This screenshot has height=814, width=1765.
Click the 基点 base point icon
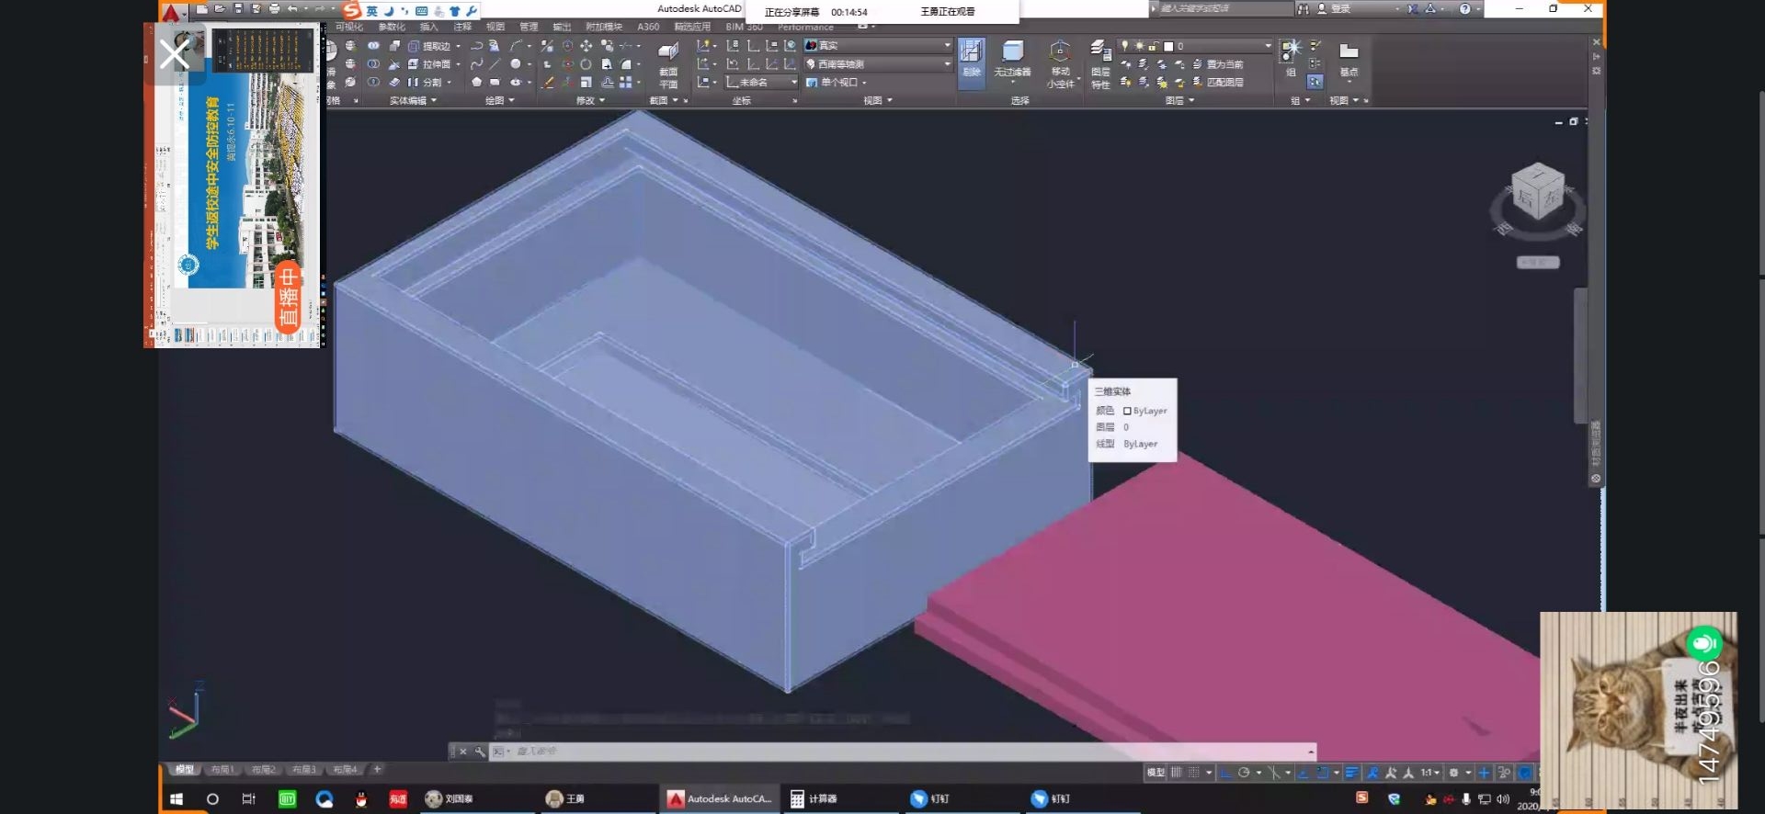1349,59
